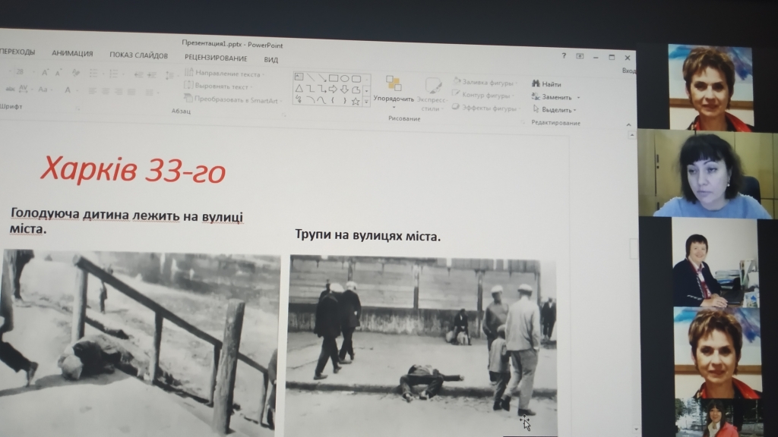Open the Change Case Aa dropdown
Viewport: 778px width, 437px height.
coord(44,90)
